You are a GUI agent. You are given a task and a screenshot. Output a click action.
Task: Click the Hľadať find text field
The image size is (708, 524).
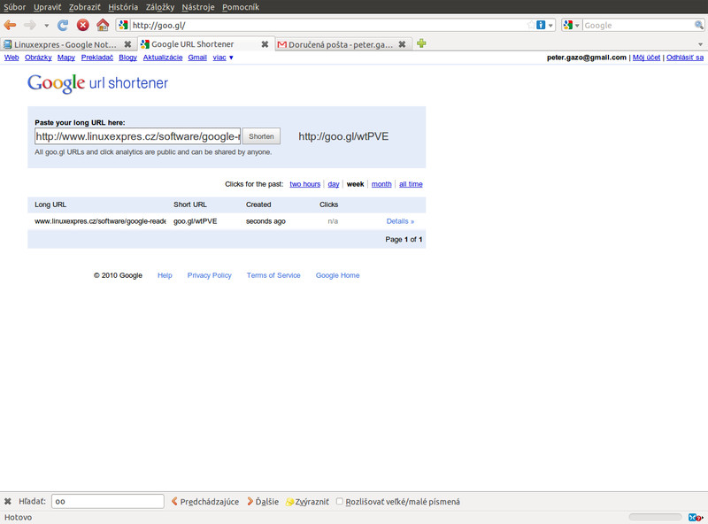click(107, 501)
